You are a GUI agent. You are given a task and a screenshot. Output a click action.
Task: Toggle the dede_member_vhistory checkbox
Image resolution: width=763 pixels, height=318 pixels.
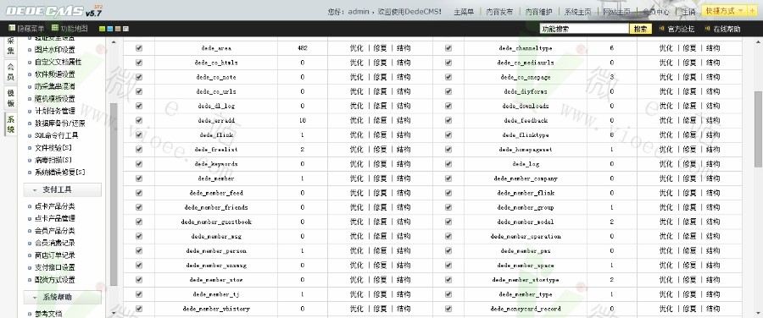pos(139,309)
